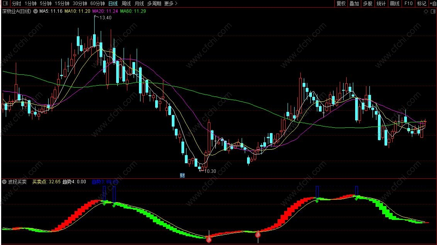
Task: Click the 10.30 low price label
Action: [x=210, y=171]
